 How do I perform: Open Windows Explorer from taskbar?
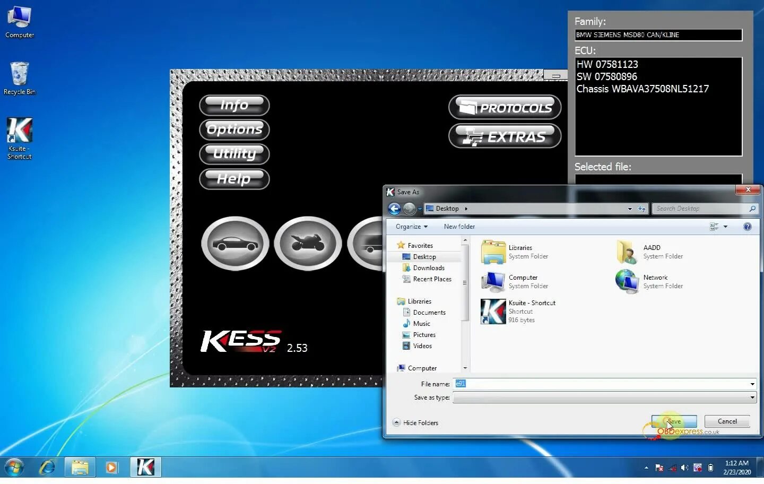pos(80,468)
